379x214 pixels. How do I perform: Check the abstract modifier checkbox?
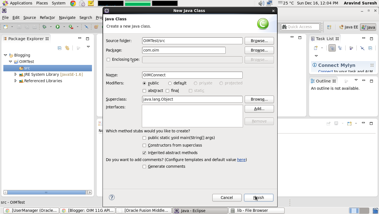[x=144, y=91]
